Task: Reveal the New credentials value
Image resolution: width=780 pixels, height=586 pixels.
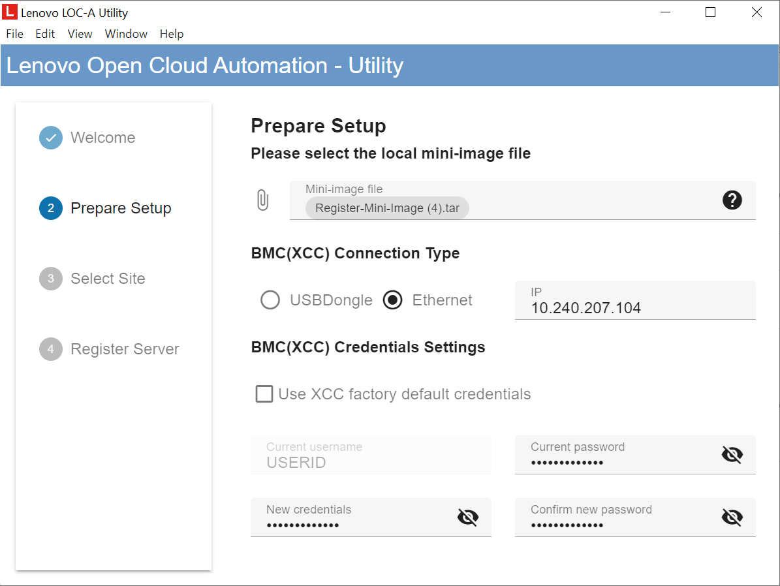Action: point(467,517)
